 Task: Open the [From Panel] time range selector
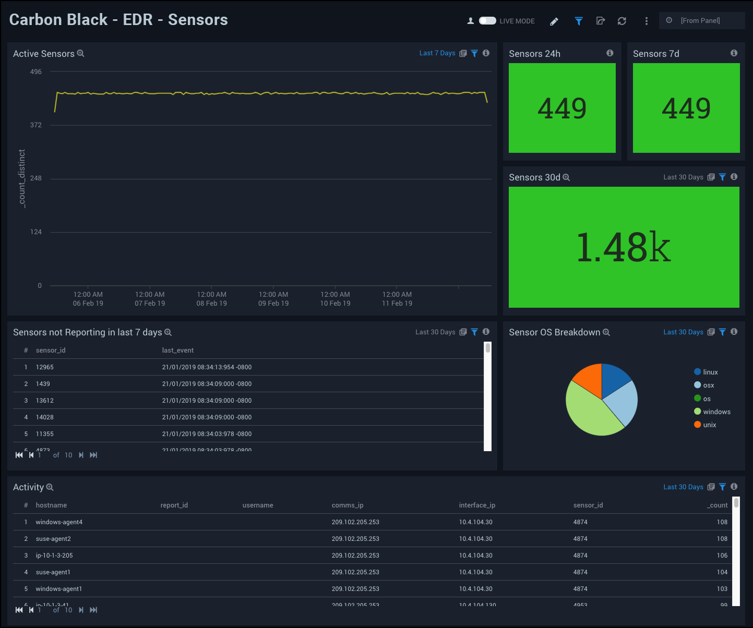701,20
